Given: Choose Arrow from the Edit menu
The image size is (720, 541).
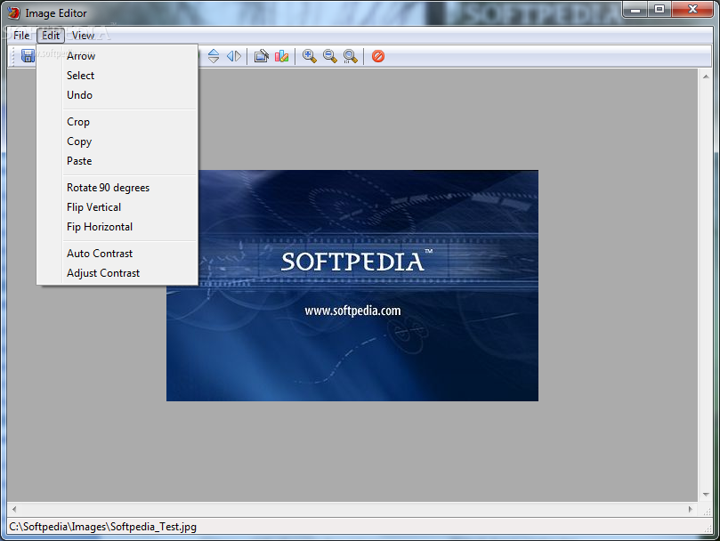Looking at the screenshot, I should pos(117,56).
